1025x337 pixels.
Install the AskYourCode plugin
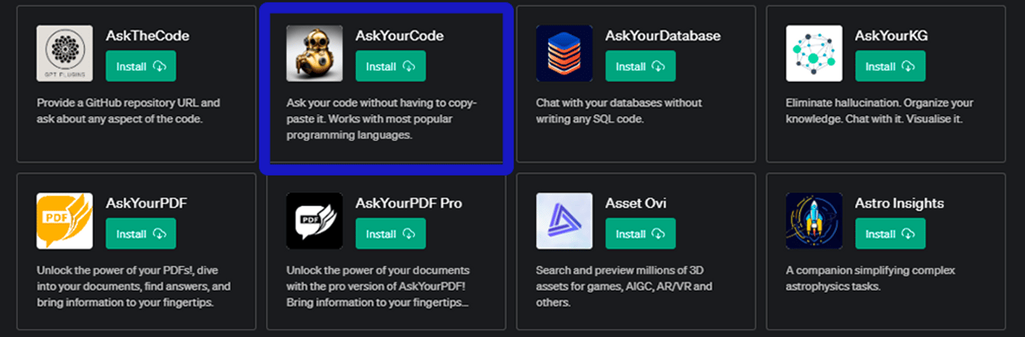pos(391,66)
